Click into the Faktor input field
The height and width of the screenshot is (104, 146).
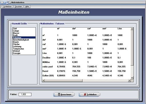point(25,95)
